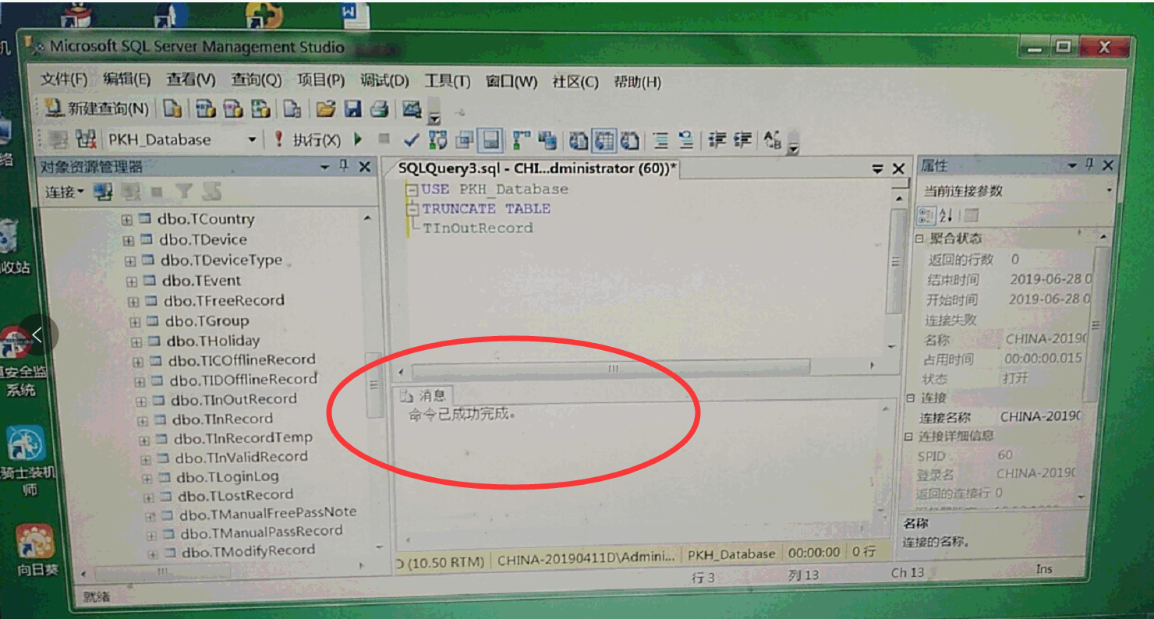Image resolution: width=1154 pixels, height=619 pixels.
Task: Open the 工具(T) menu
Action: click(447, 81)
